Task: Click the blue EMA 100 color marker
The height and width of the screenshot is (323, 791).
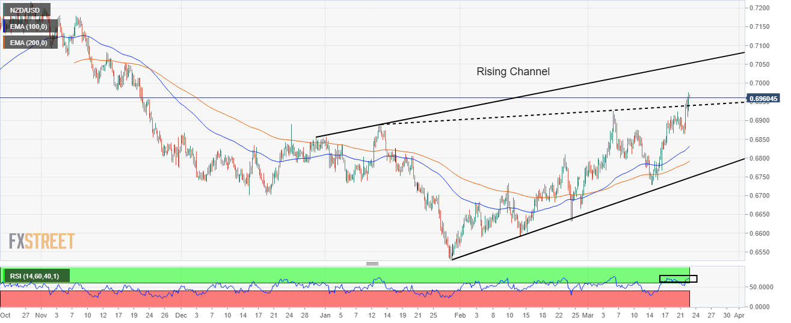Action: [4, 26]
